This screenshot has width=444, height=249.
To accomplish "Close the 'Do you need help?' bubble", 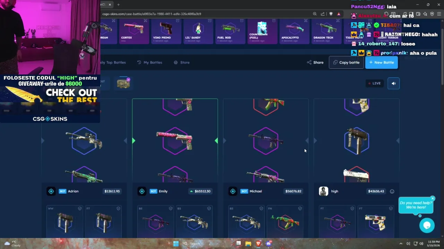I will [433, 199].
